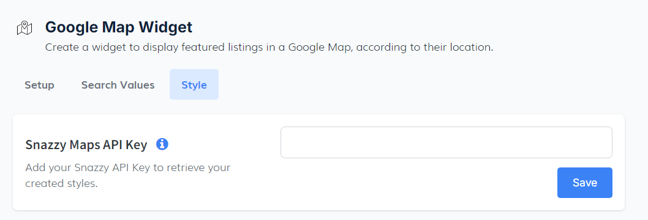This screenshot has width=648, height=220.
Task: Click the widget description text under the title
Action: (x=269, y=48)
